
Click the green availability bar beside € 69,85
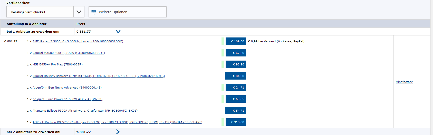coord(223,99)
